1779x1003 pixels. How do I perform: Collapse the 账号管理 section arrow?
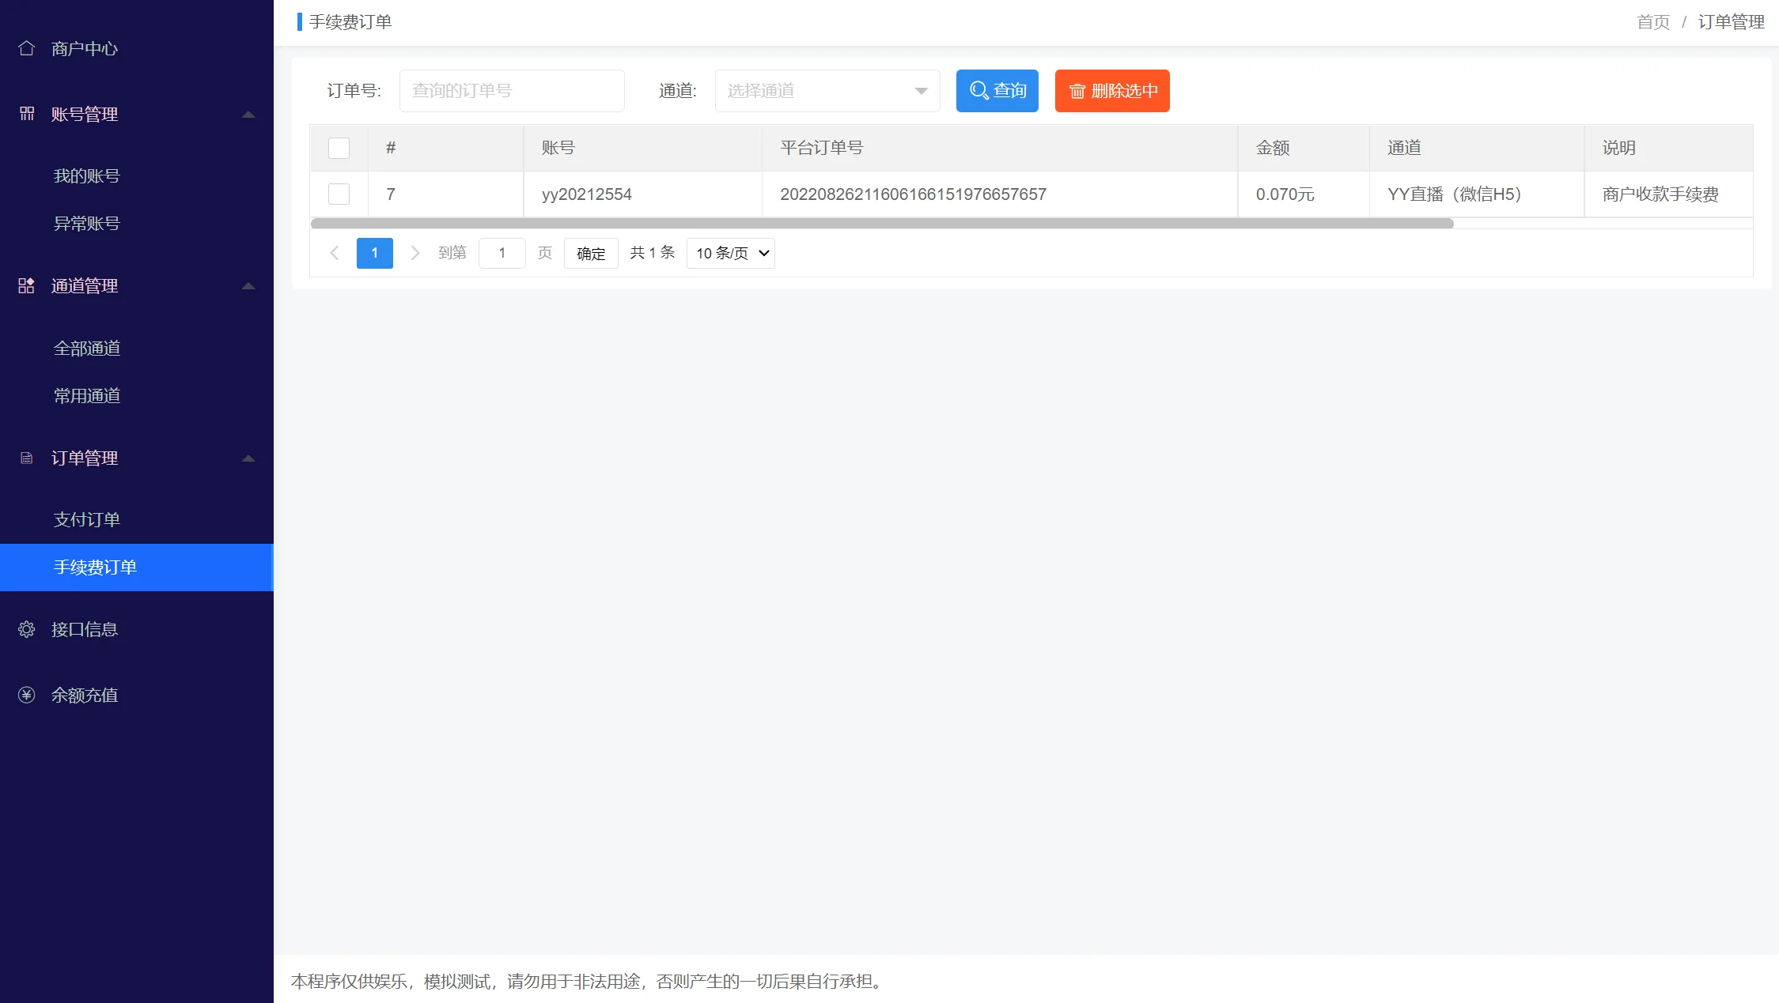tap(248, 115)
